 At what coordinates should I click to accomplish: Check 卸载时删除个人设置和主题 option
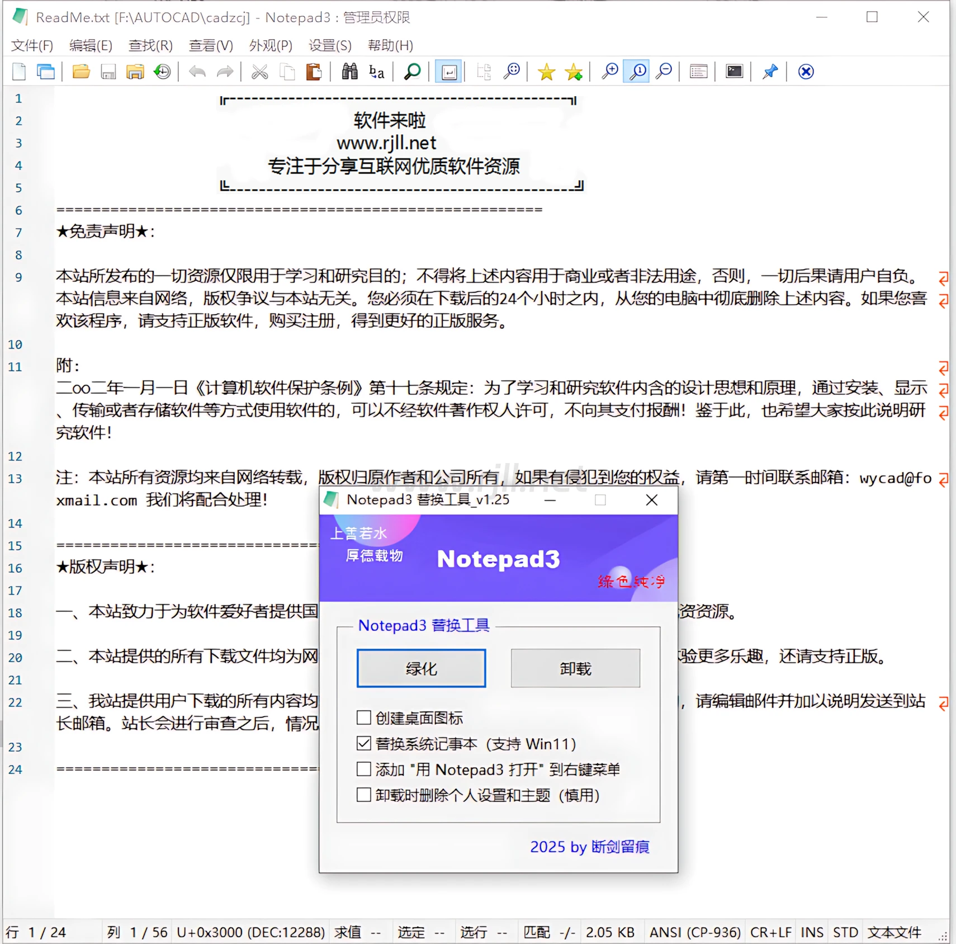coord(364,795)
